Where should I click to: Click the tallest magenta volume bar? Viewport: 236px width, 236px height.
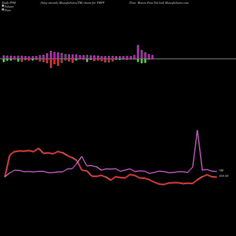138,52
